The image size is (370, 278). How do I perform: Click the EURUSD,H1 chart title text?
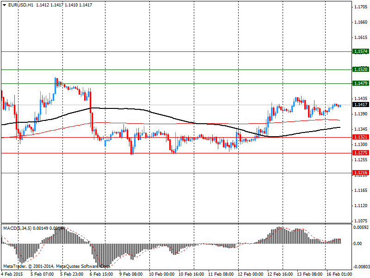(x=21, y=5)
